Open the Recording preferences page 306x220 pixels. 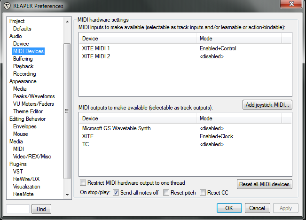click(24, 74)
